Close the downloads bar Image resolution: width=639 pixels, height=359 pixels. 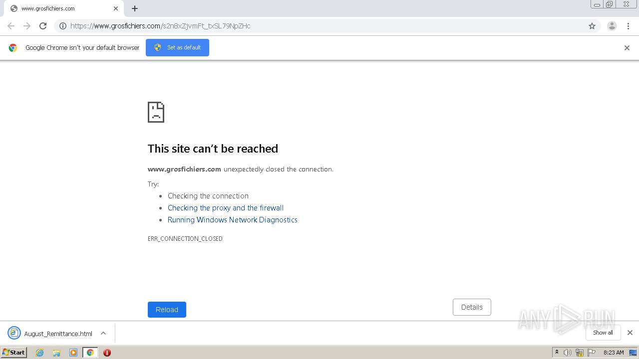pyautogui.click(x=630, y=333)
